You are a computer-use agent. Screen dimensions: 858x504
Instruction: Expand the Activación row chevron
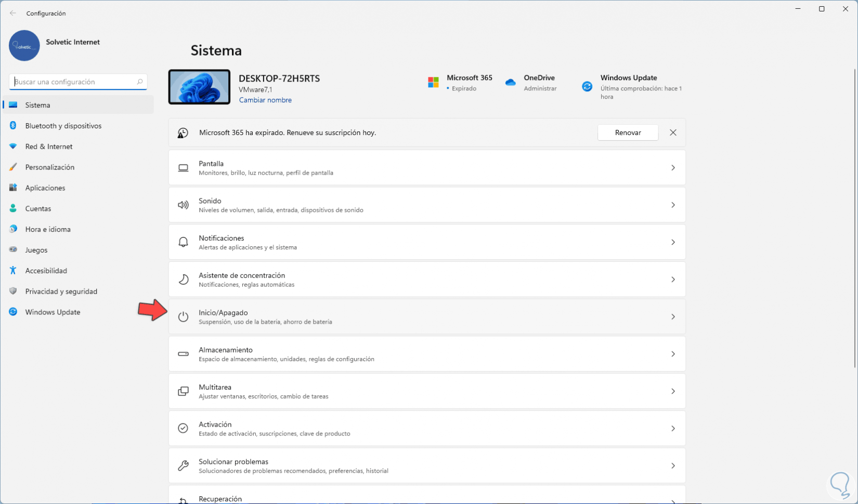click(673, 429)
